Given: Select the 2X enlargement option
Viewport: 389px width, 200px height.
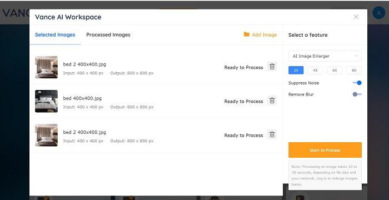Looking at the screenshot, I should [x=296, y=71].
